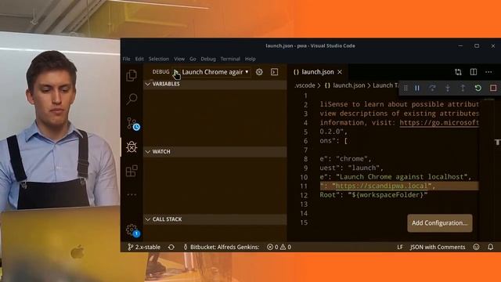Grab the debug toolbar drag handle
This screenshot has height=282, width=501.
[x=405, y=88]
